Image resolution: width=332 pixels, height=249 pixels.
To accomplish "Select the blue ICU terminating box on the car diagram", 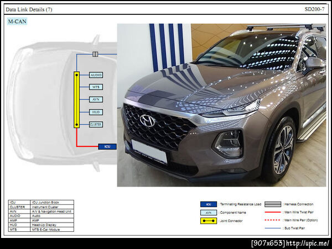I will click(107, 146).
